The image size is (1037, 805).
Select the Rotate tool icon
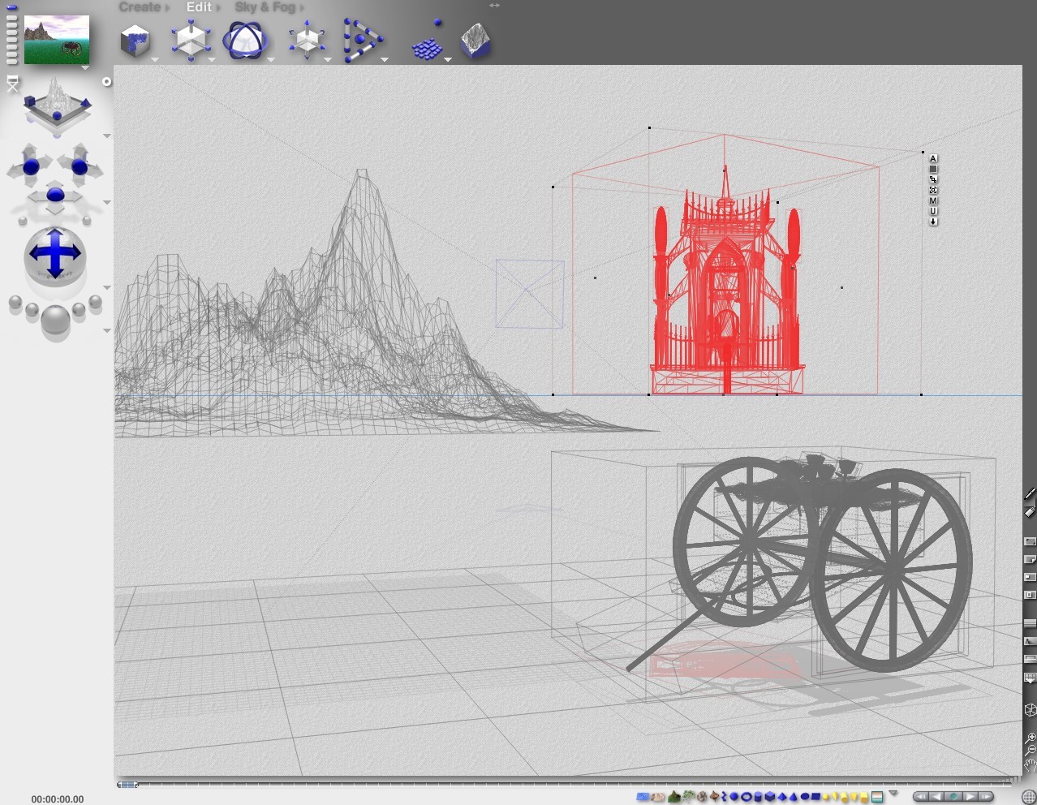[x=246, y=40]
